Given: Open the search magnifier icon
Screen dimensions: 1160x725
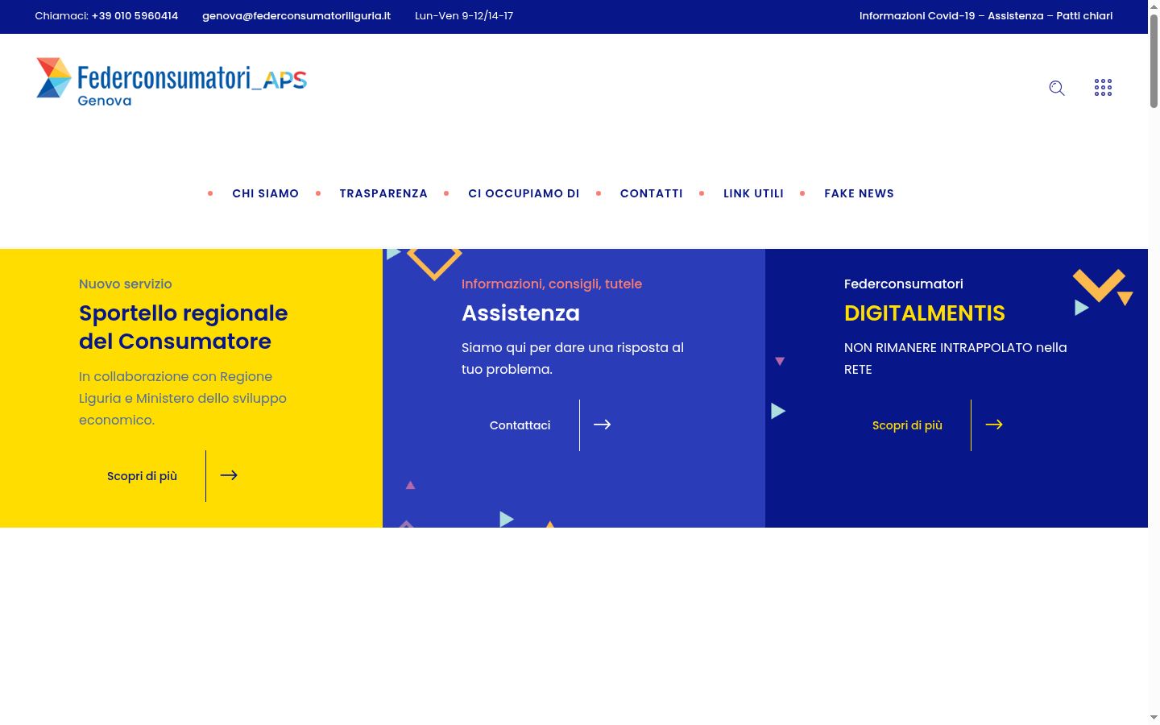Looking at the screenshot, I should pos(1057,88).
